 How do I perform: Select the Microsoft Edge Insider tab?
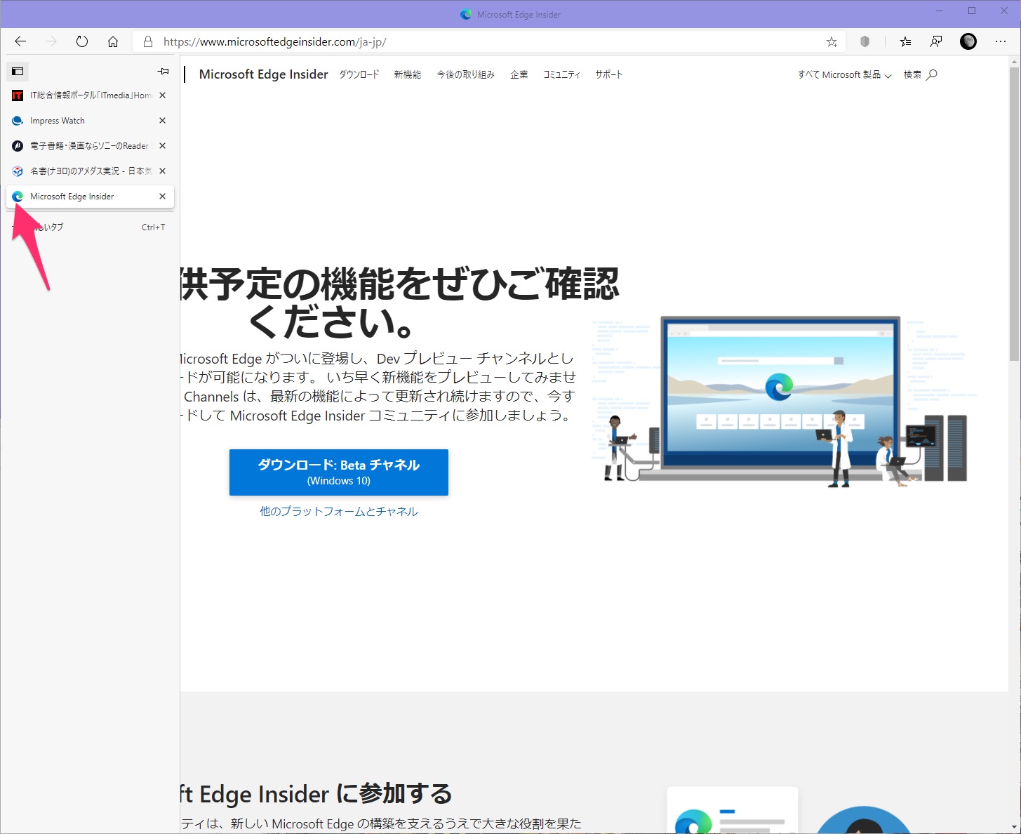click(90, 196)
